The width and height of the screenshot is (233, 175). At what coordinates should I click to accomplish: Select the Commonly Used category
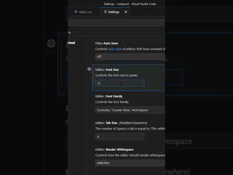coord(71,43)
